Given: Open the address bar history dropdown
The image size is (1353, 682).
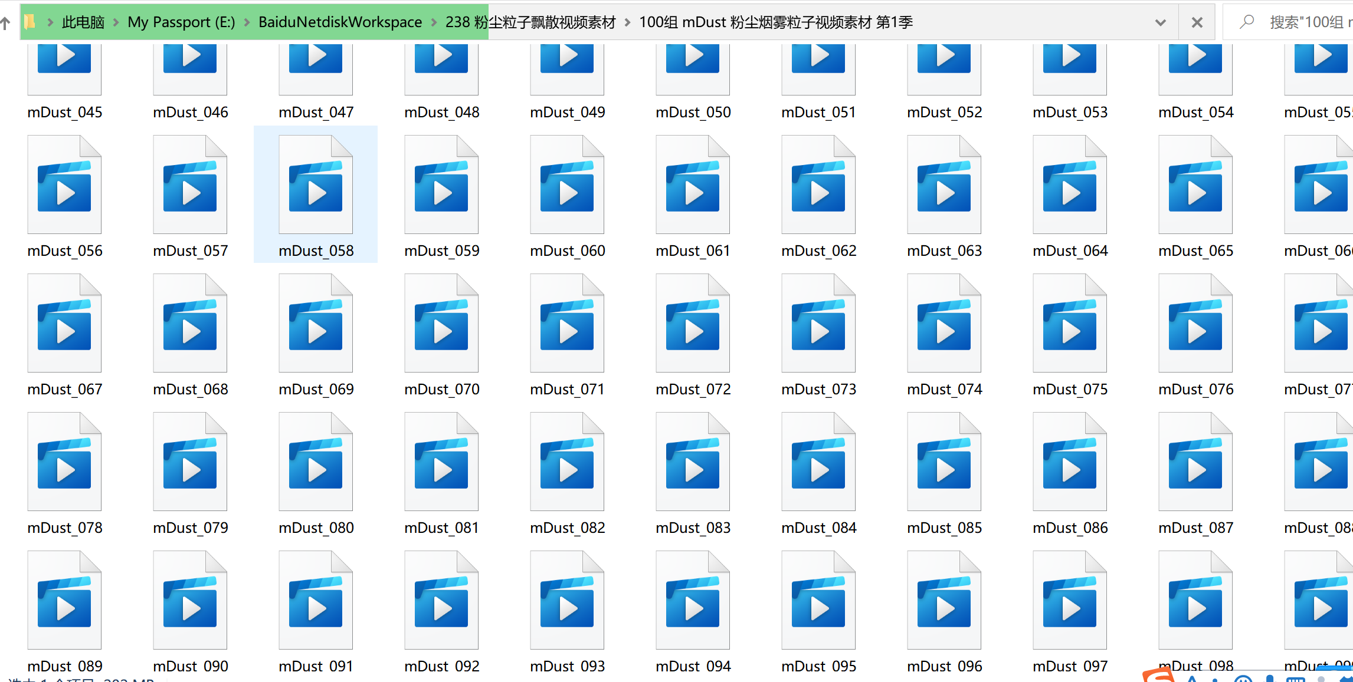Looking at the screenshot, I should (1160, 22).
